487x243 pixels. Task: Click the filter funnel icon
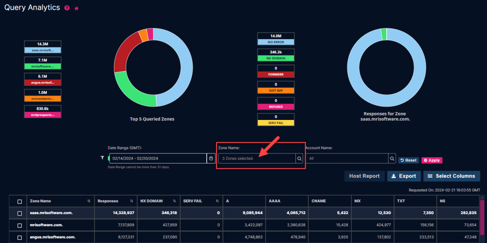(102, 158)
